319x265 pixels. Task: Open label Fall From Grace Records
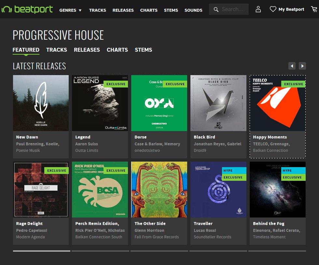tap(157, 237)
